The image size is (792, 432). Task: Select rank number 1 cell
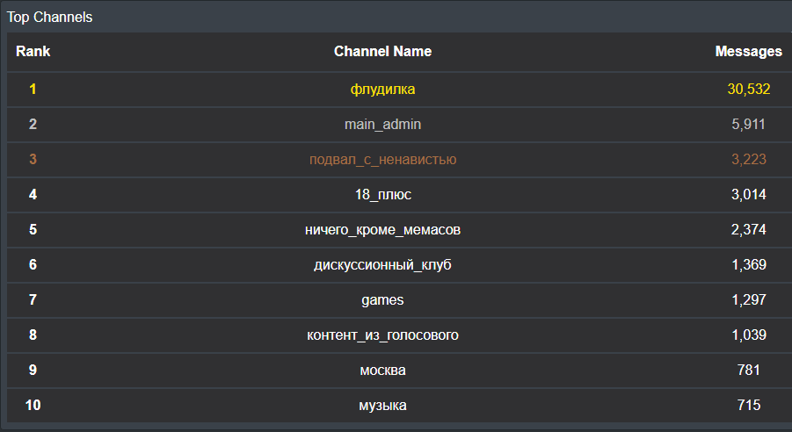coord(33,90)
